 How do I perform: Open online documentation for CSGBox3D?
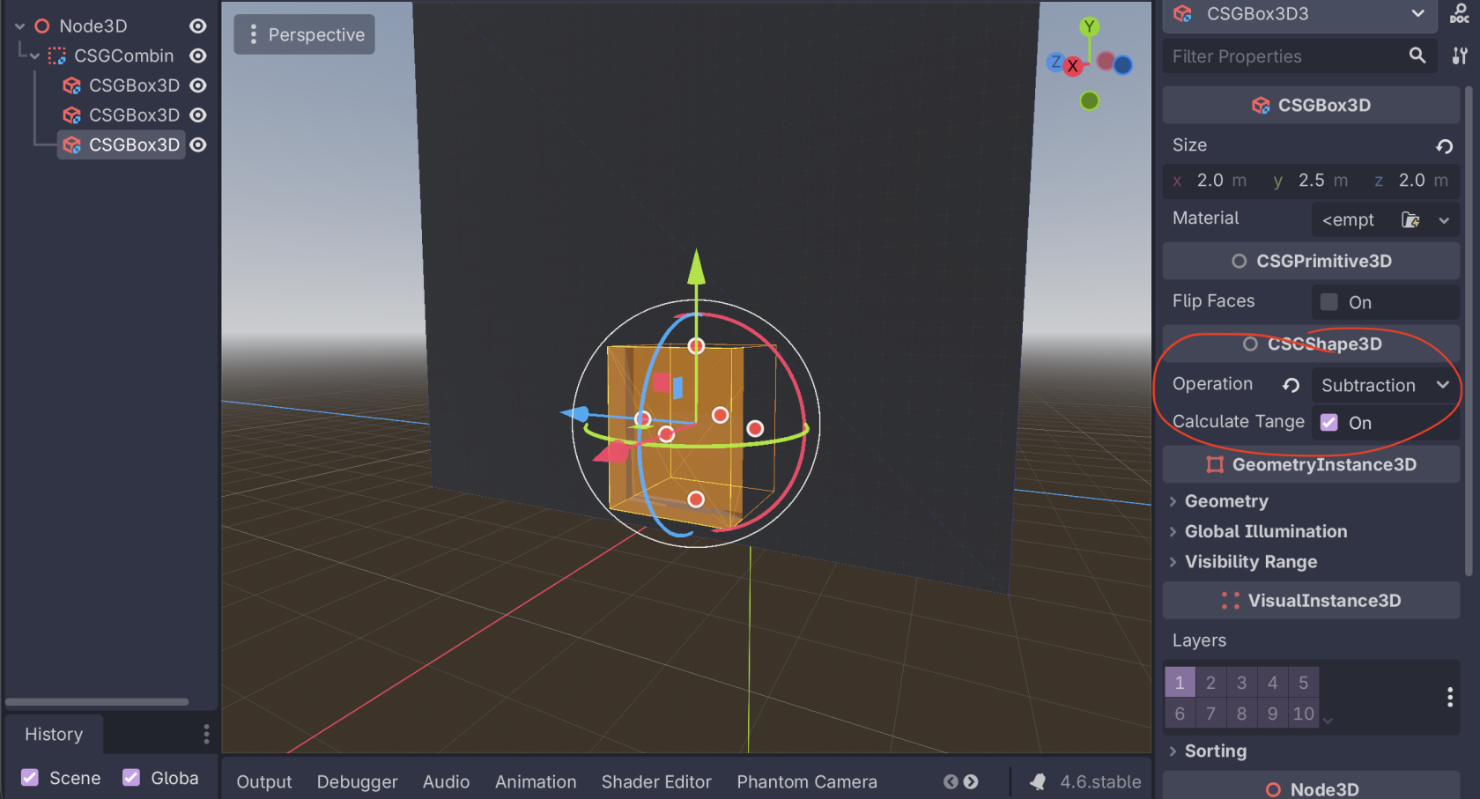[x=1461, y=14]
